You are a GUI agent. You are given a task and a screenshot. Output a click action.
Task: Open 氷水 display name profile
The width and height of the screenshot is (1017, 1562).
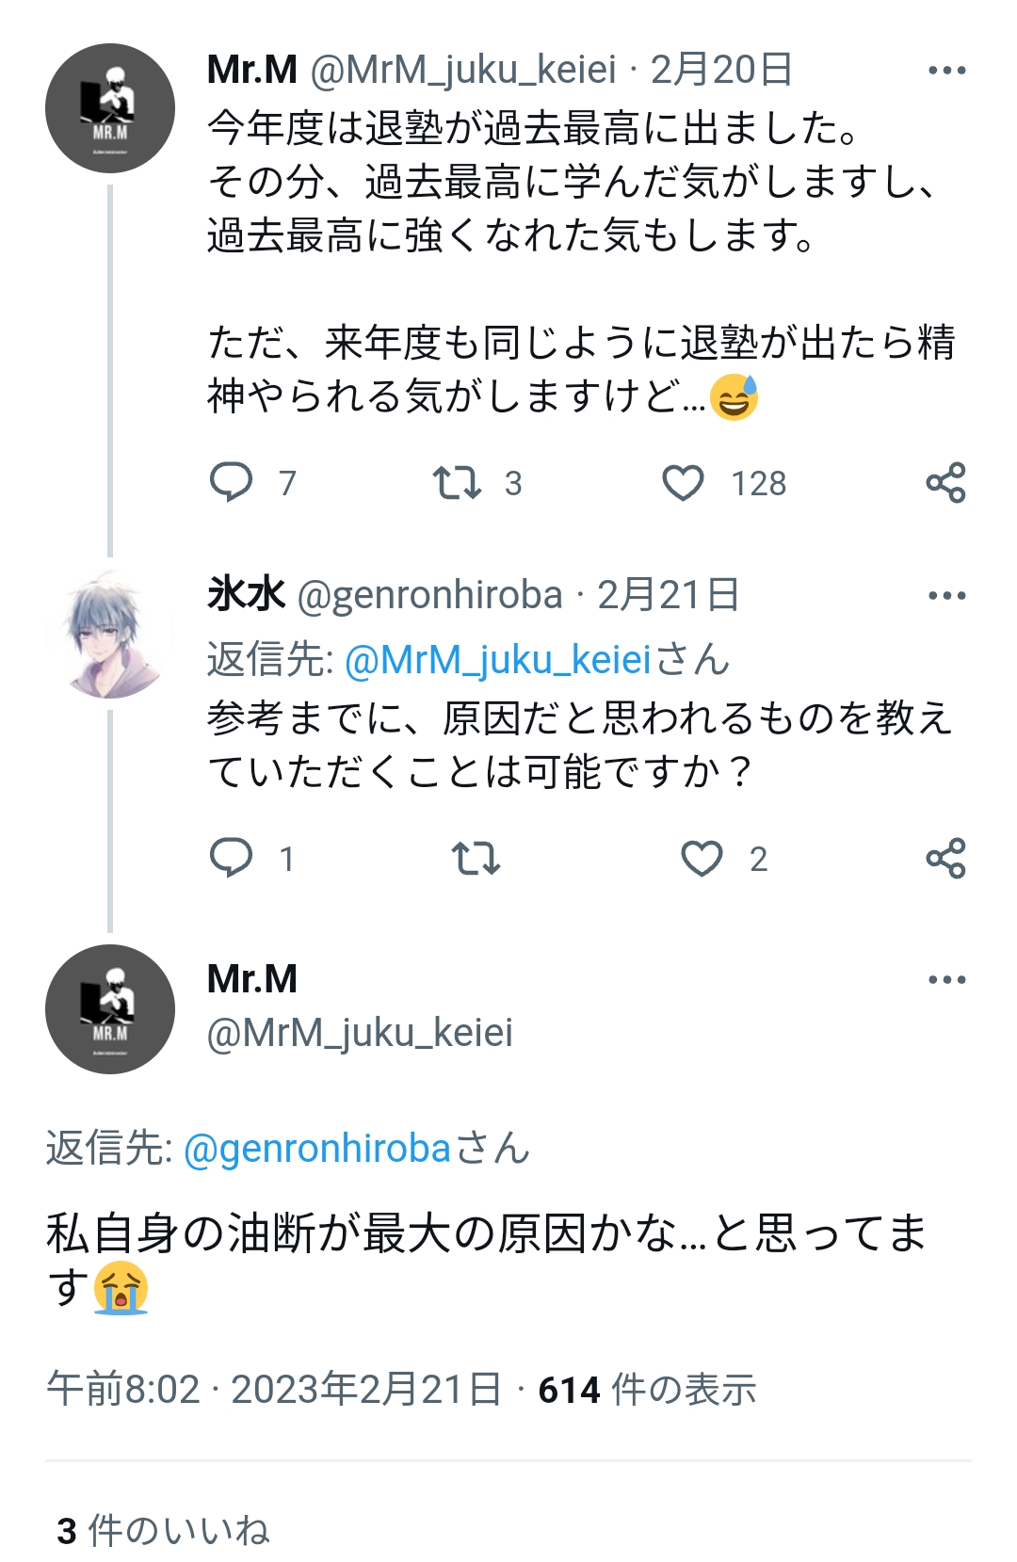pos(246,595)
